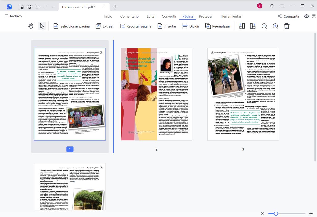Screen dimensions: 317x217
Task: Click the vertical scrollbar
Action: 315,97
